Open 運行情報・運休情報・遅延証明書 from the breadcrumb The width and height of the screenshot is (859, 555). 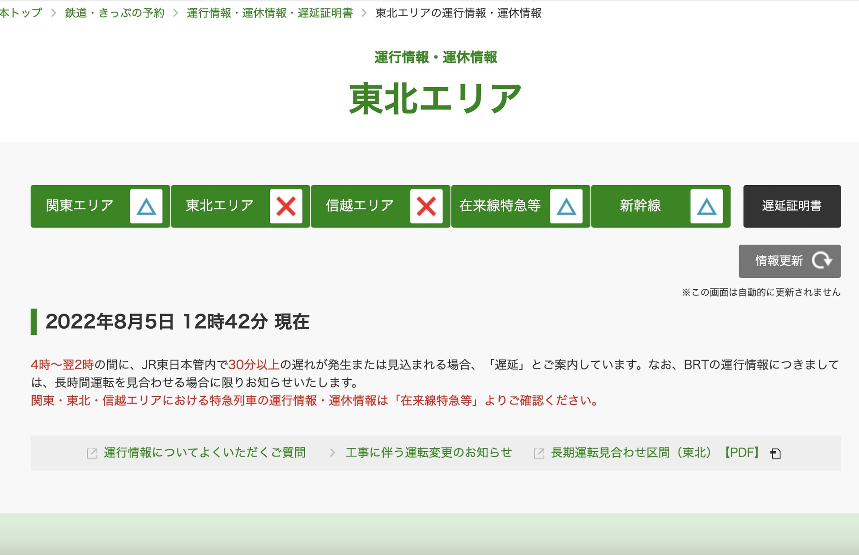point(268,13)
